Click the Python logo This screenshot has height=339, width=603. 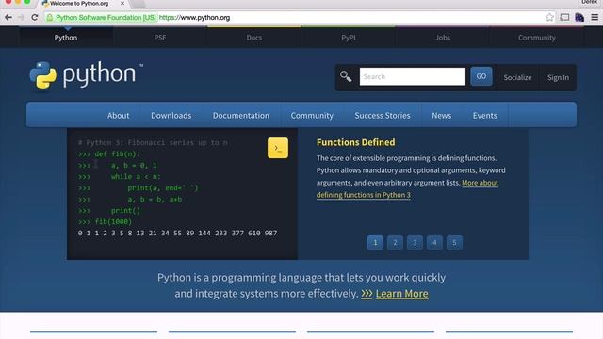pyautogui.click(x=87, y=75)
